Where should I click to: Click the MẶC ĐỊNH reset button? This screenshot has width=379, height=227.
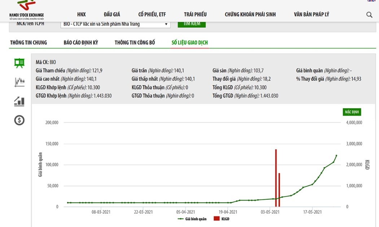point(352,112)
